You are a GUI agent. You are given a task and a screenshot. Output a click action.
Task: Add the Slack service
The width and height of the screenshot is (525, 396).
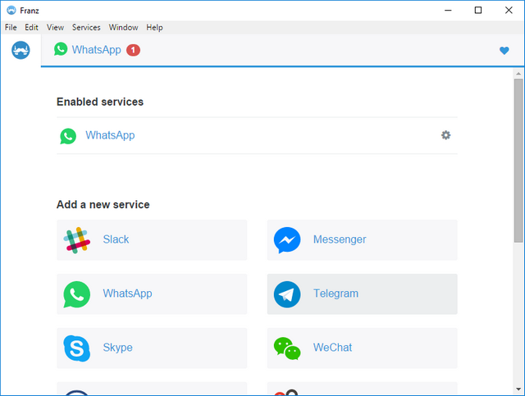tap(152, 240)
